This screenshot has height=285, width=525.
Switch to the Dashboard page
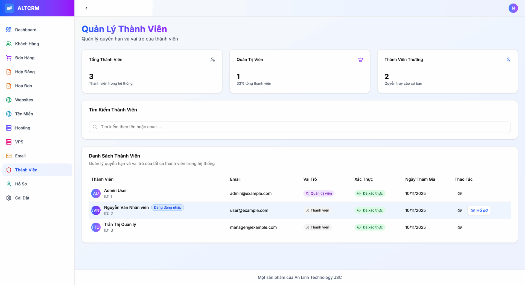tap(26, 30)
